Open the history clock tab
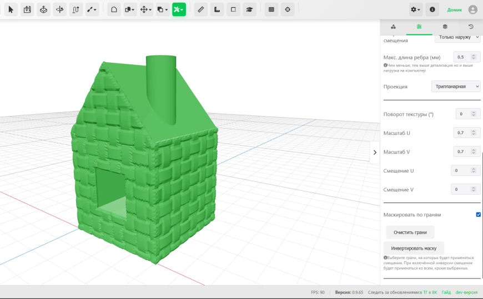Viewport: 483px width, 299px height. click(x=471, y=27)
